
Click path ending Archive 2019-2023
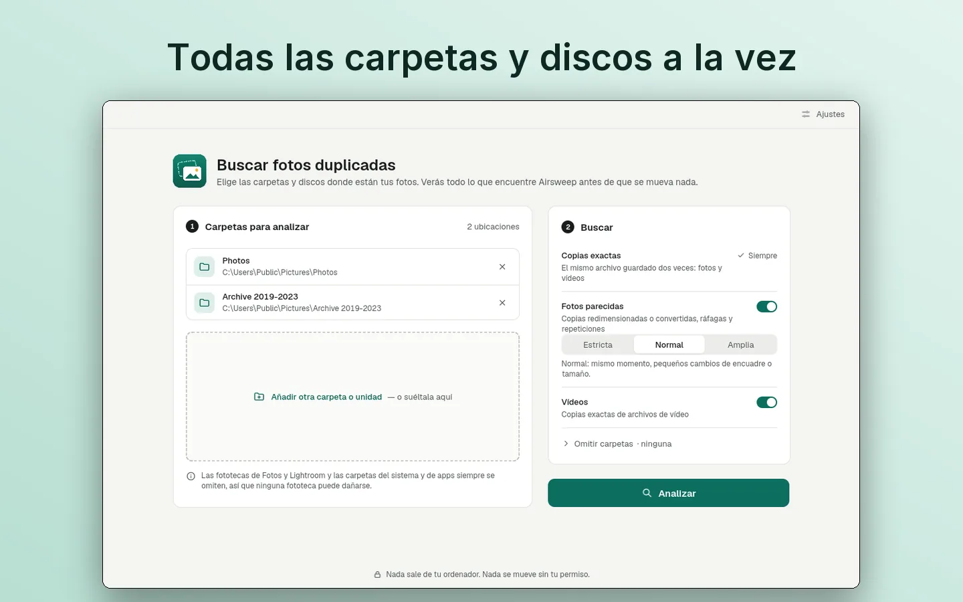(x=302, y=308)
